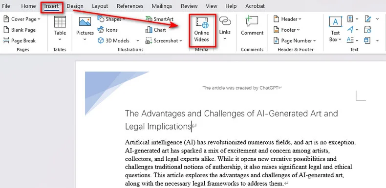386x188 pixels.
Task: Insert a SmartArt graphic
Action: coord(159,19)
